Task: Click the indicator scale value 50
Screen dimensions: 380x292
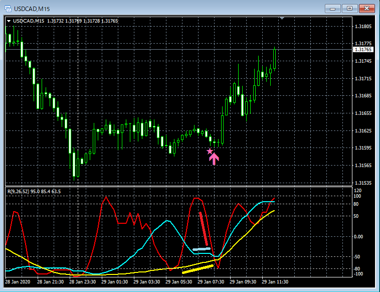Action: coord(356,216)
